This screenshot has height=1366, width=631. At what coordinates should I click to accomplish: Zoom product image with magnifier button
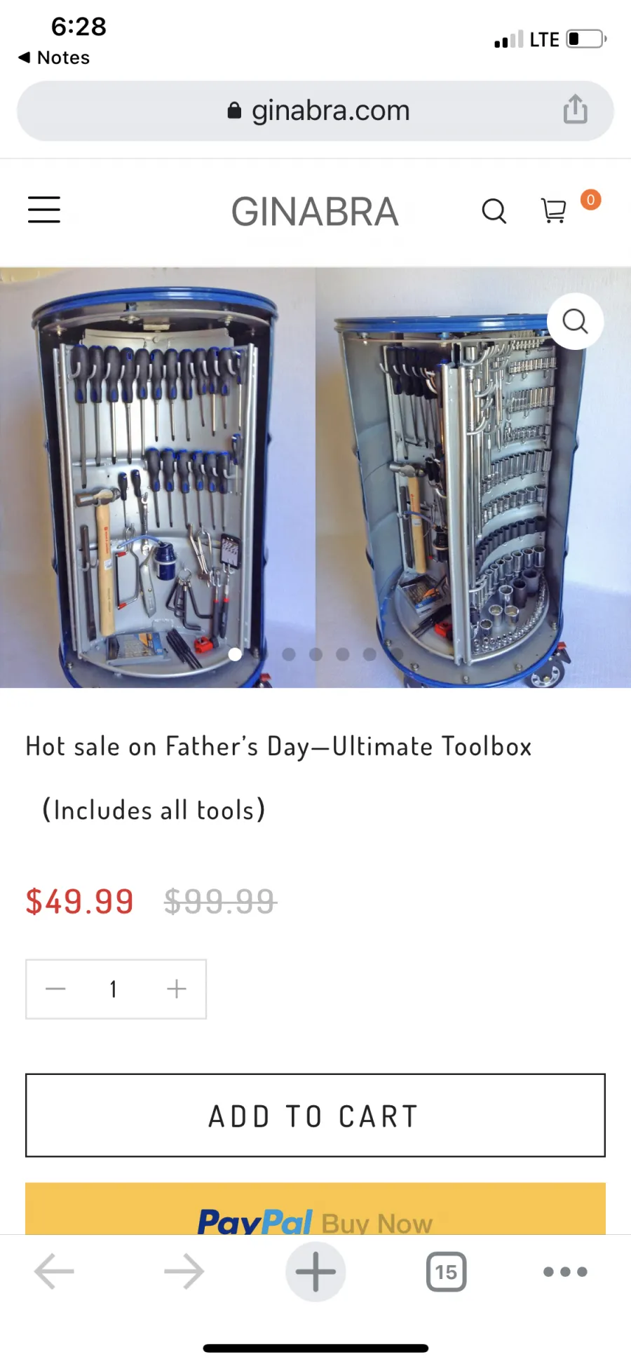point(575,321)
